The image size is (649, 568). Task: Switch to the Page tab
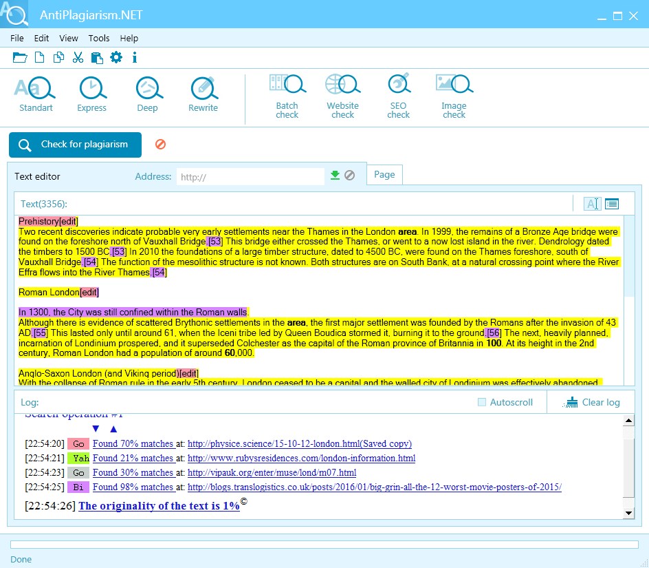click(x=384, y=174)
